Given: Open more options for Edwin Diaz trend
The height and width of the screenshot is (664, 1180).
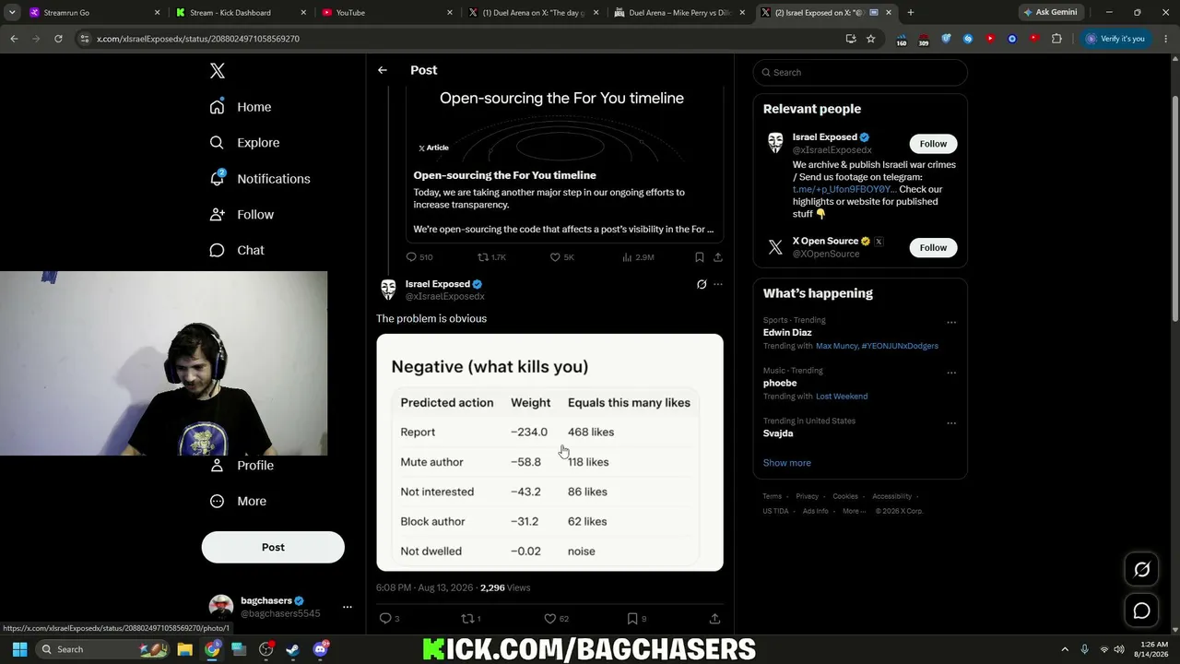Looking at the screenshot, I should tap(951, 323).
